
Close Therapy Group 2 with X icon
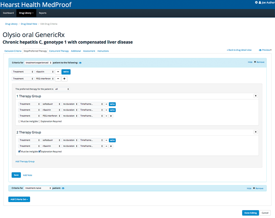click(x=255, y=132)
